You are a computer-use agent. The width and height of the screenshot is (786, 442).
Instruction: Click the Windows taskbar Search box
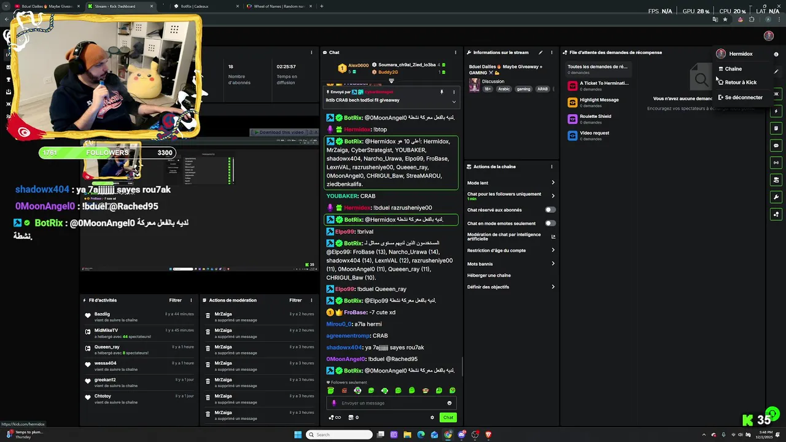coord(340,435)
